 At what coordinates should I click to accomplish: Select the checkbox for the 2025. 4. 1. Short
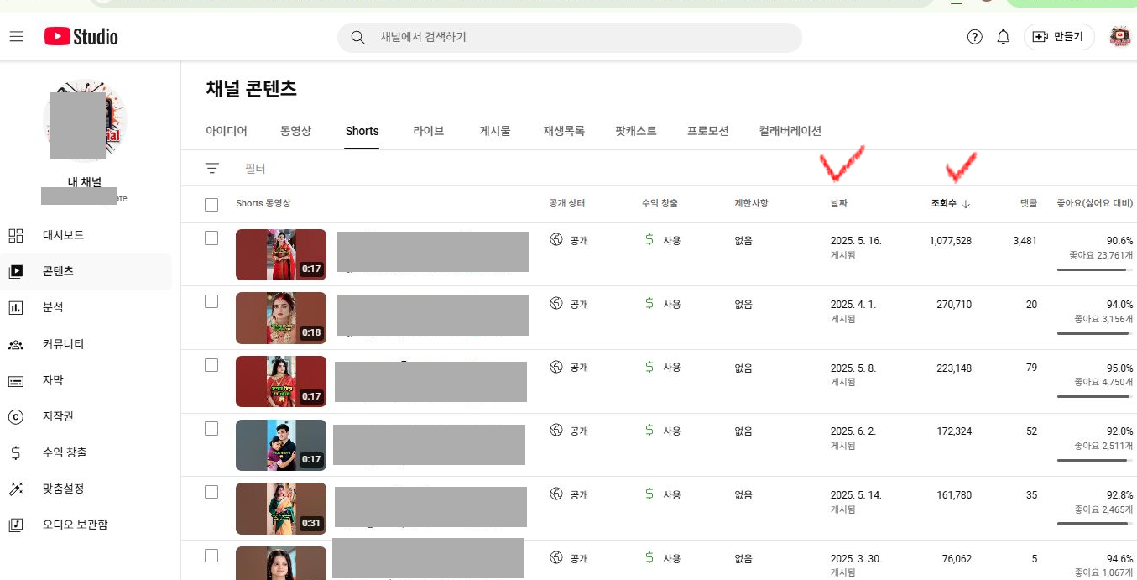(x=211, y=301)
